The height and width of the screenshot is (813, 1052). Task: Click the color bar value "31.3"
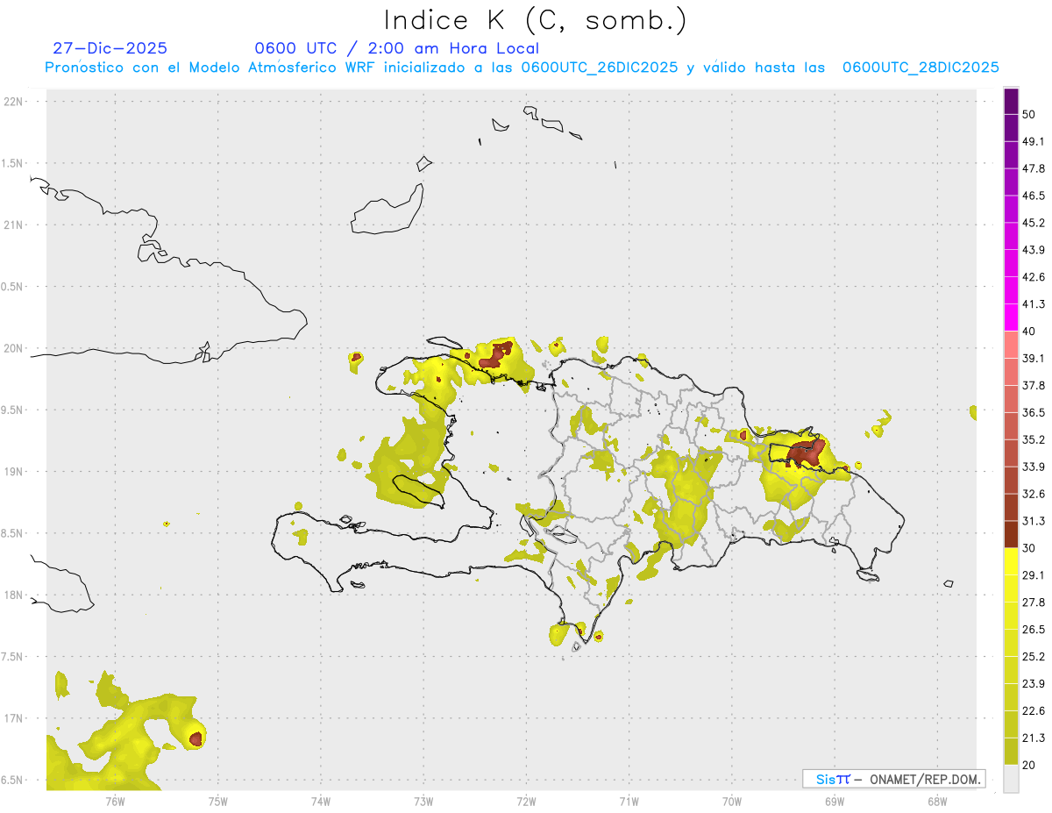1034,521
